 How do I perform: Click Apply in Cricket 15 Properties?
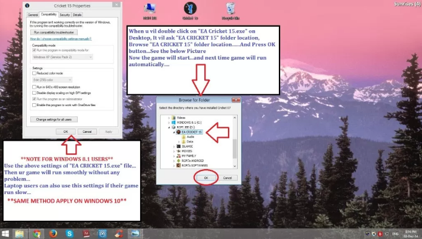point(109,132)
